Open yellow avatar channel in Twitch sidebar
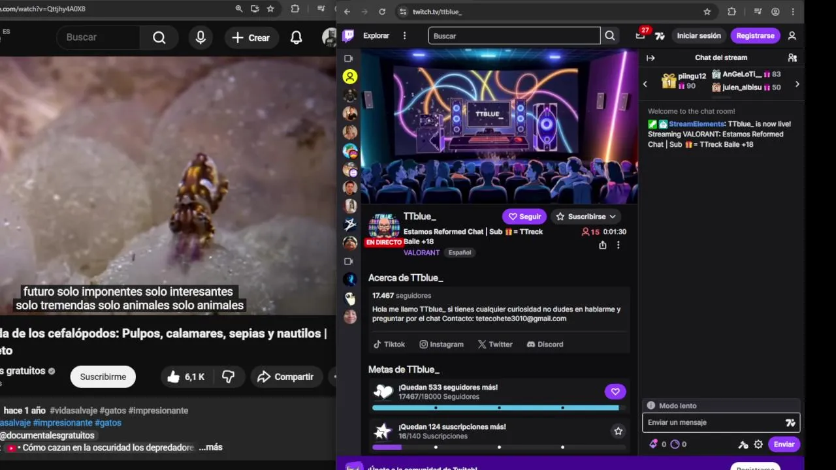Screen dimensions: 836x470 tap(350, 77)
